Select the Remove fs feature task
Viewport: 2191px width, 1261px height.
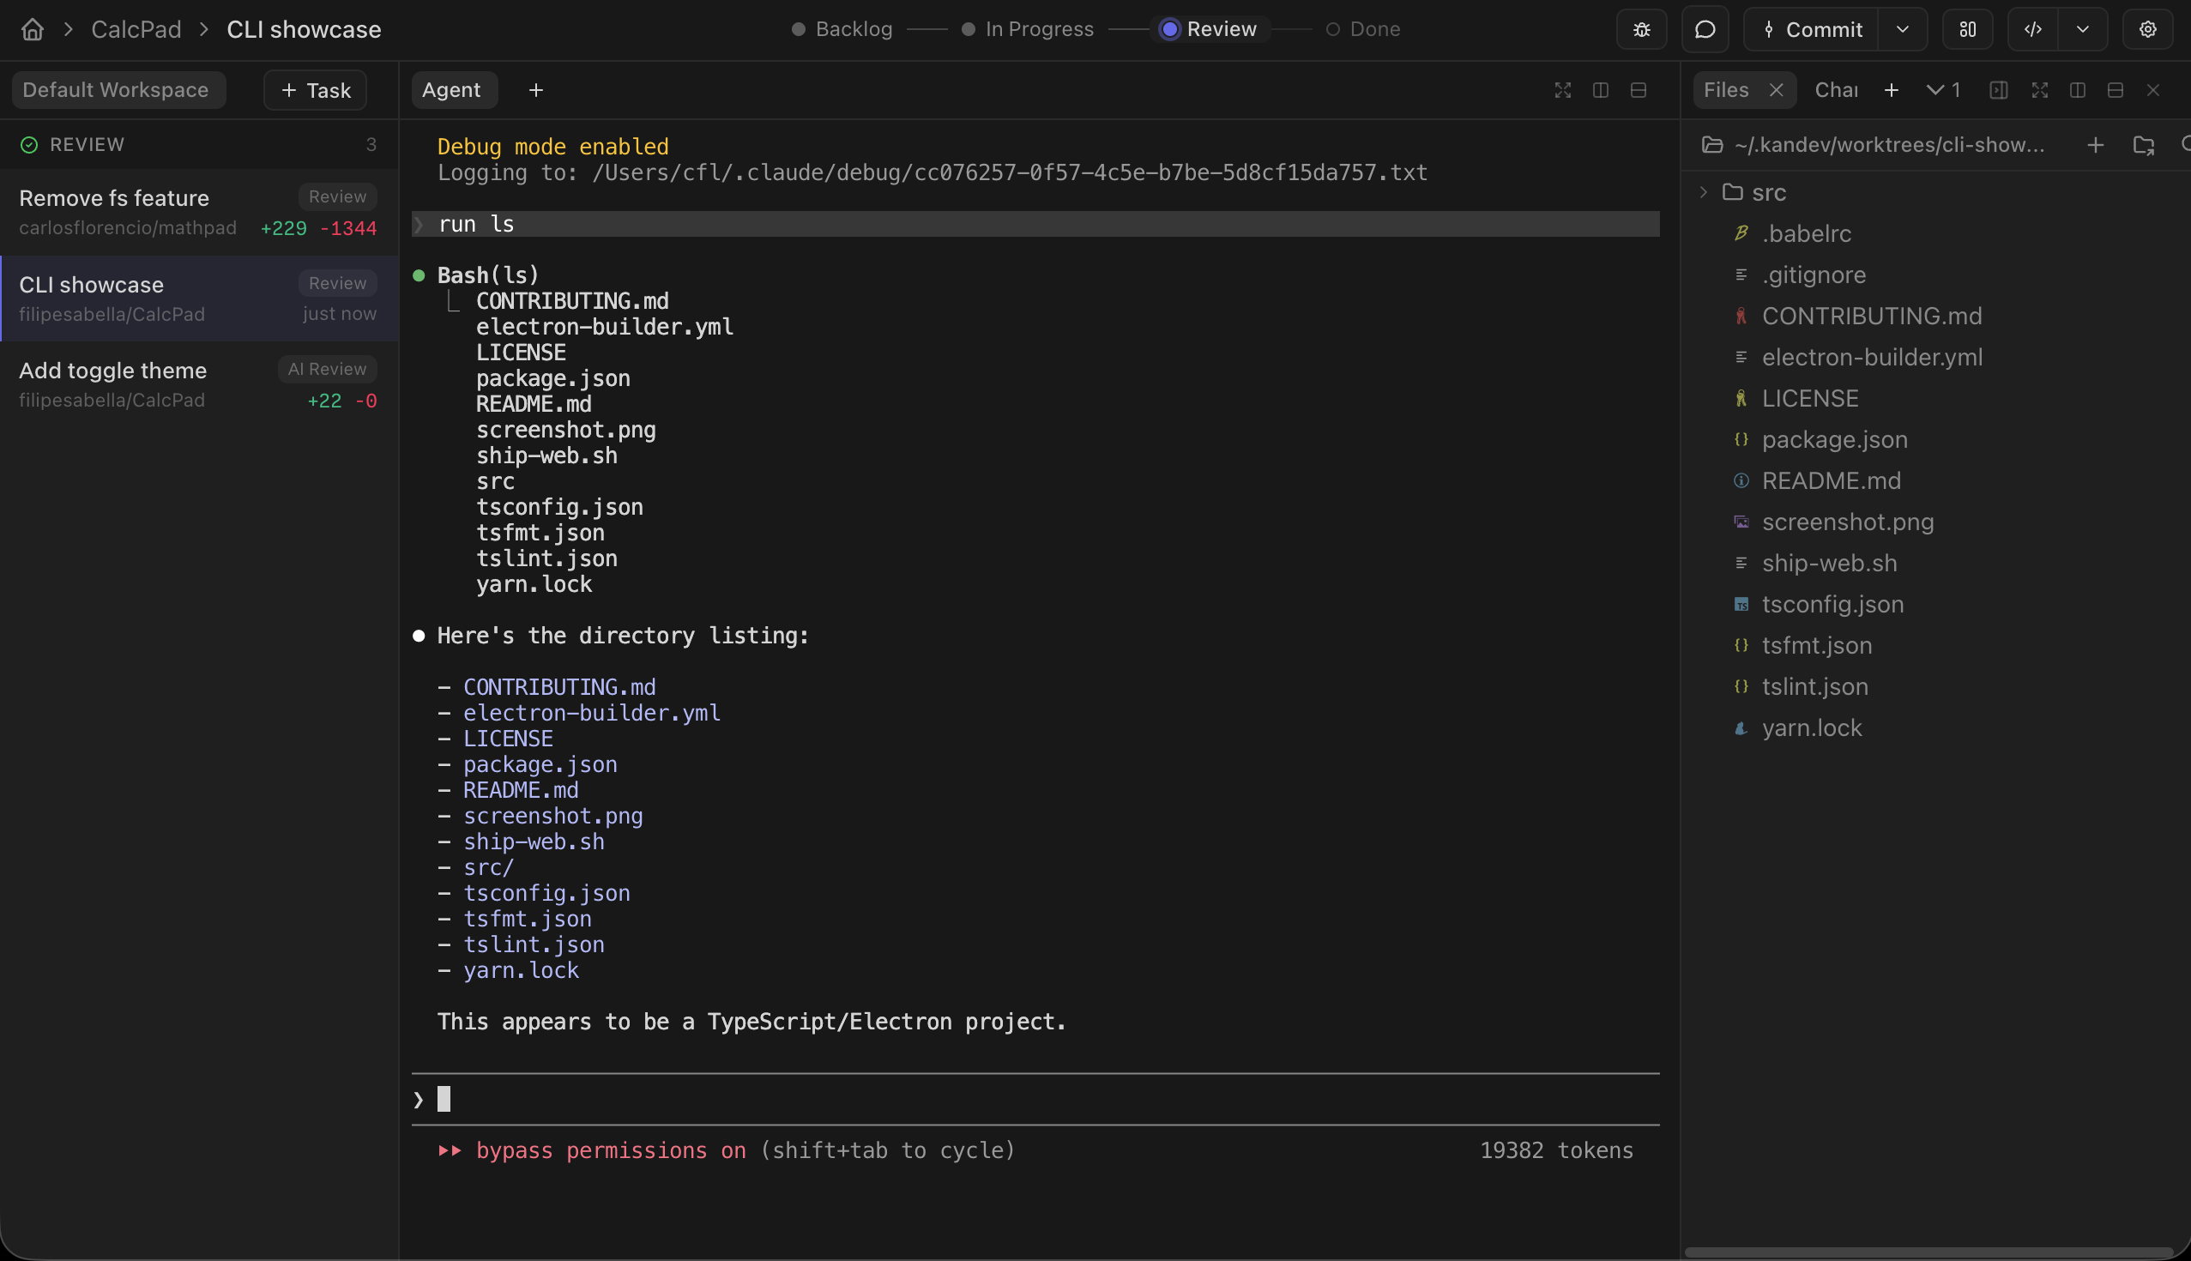click(198, 212)
